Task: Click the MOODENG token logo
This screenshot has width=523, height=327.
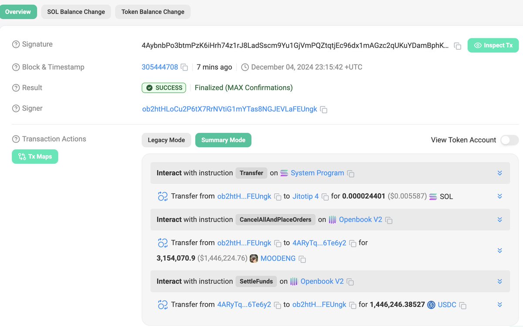Action: coord(254,259)
